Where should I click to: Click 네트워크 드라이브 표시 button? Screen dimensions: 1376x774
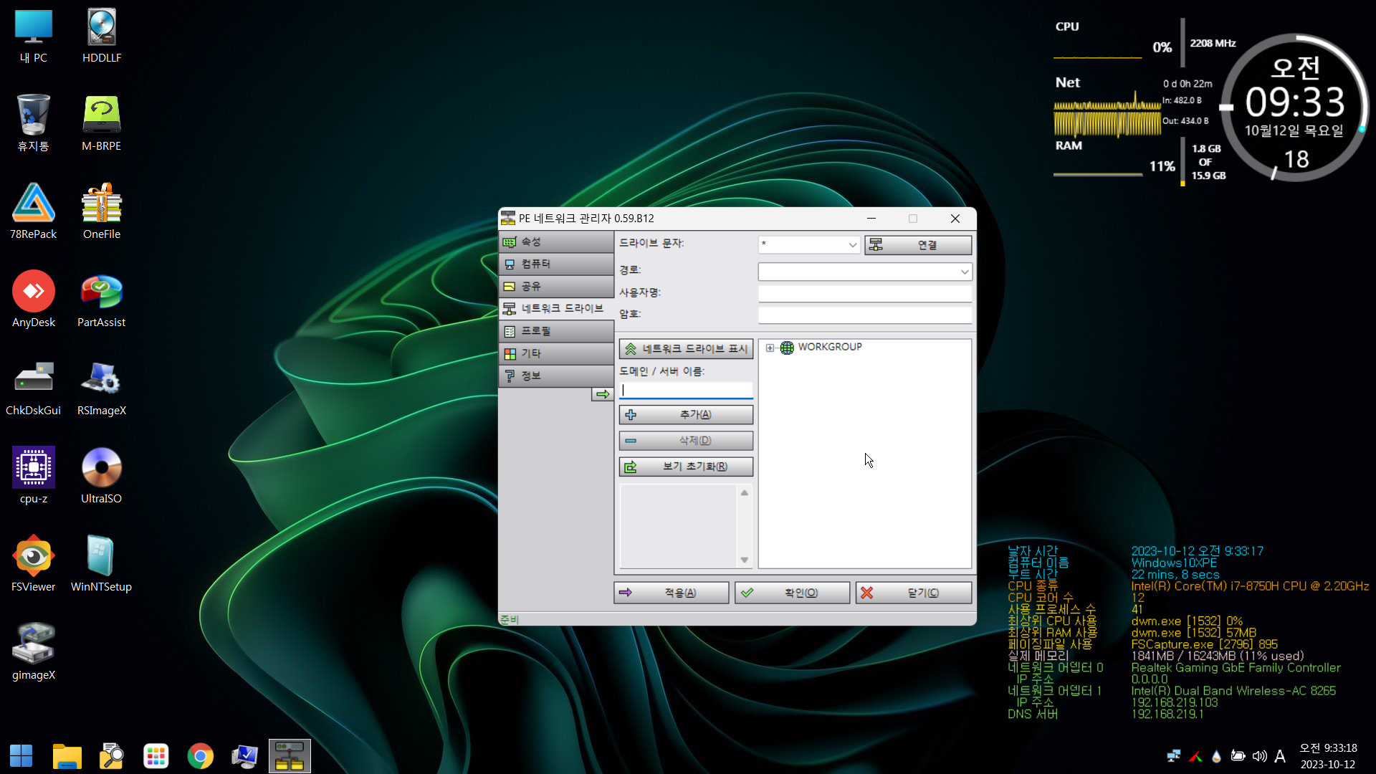(x=686, y=349)
